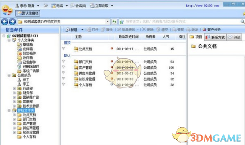
Task: Click the 电话 phone button
Action: click(x=57, y=6)
